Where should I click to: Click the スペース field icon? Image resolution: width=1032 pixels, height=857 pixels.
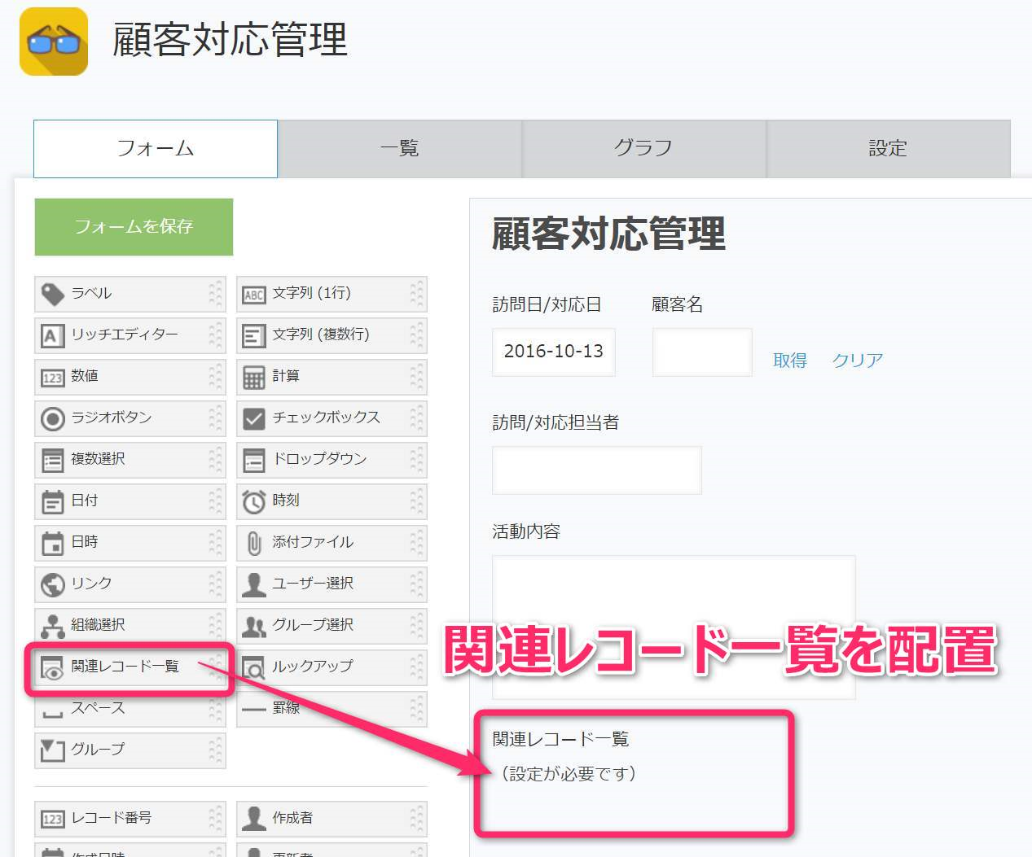[53, 714]
